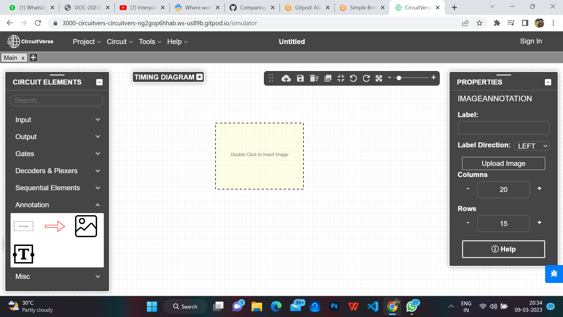Collapse the Circuit Elements panel
The height and width of the screenshot is (317, 563).
(99, 82)
